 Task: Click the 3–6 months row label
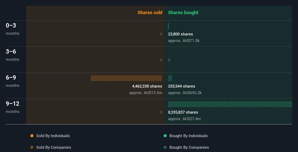(x=13, y=55)
